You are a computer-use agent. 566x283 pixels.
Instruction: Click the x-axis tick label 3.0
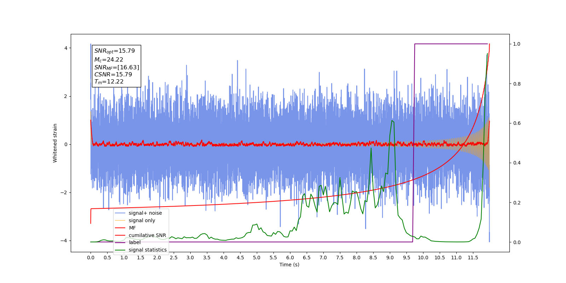click(190, 258)
